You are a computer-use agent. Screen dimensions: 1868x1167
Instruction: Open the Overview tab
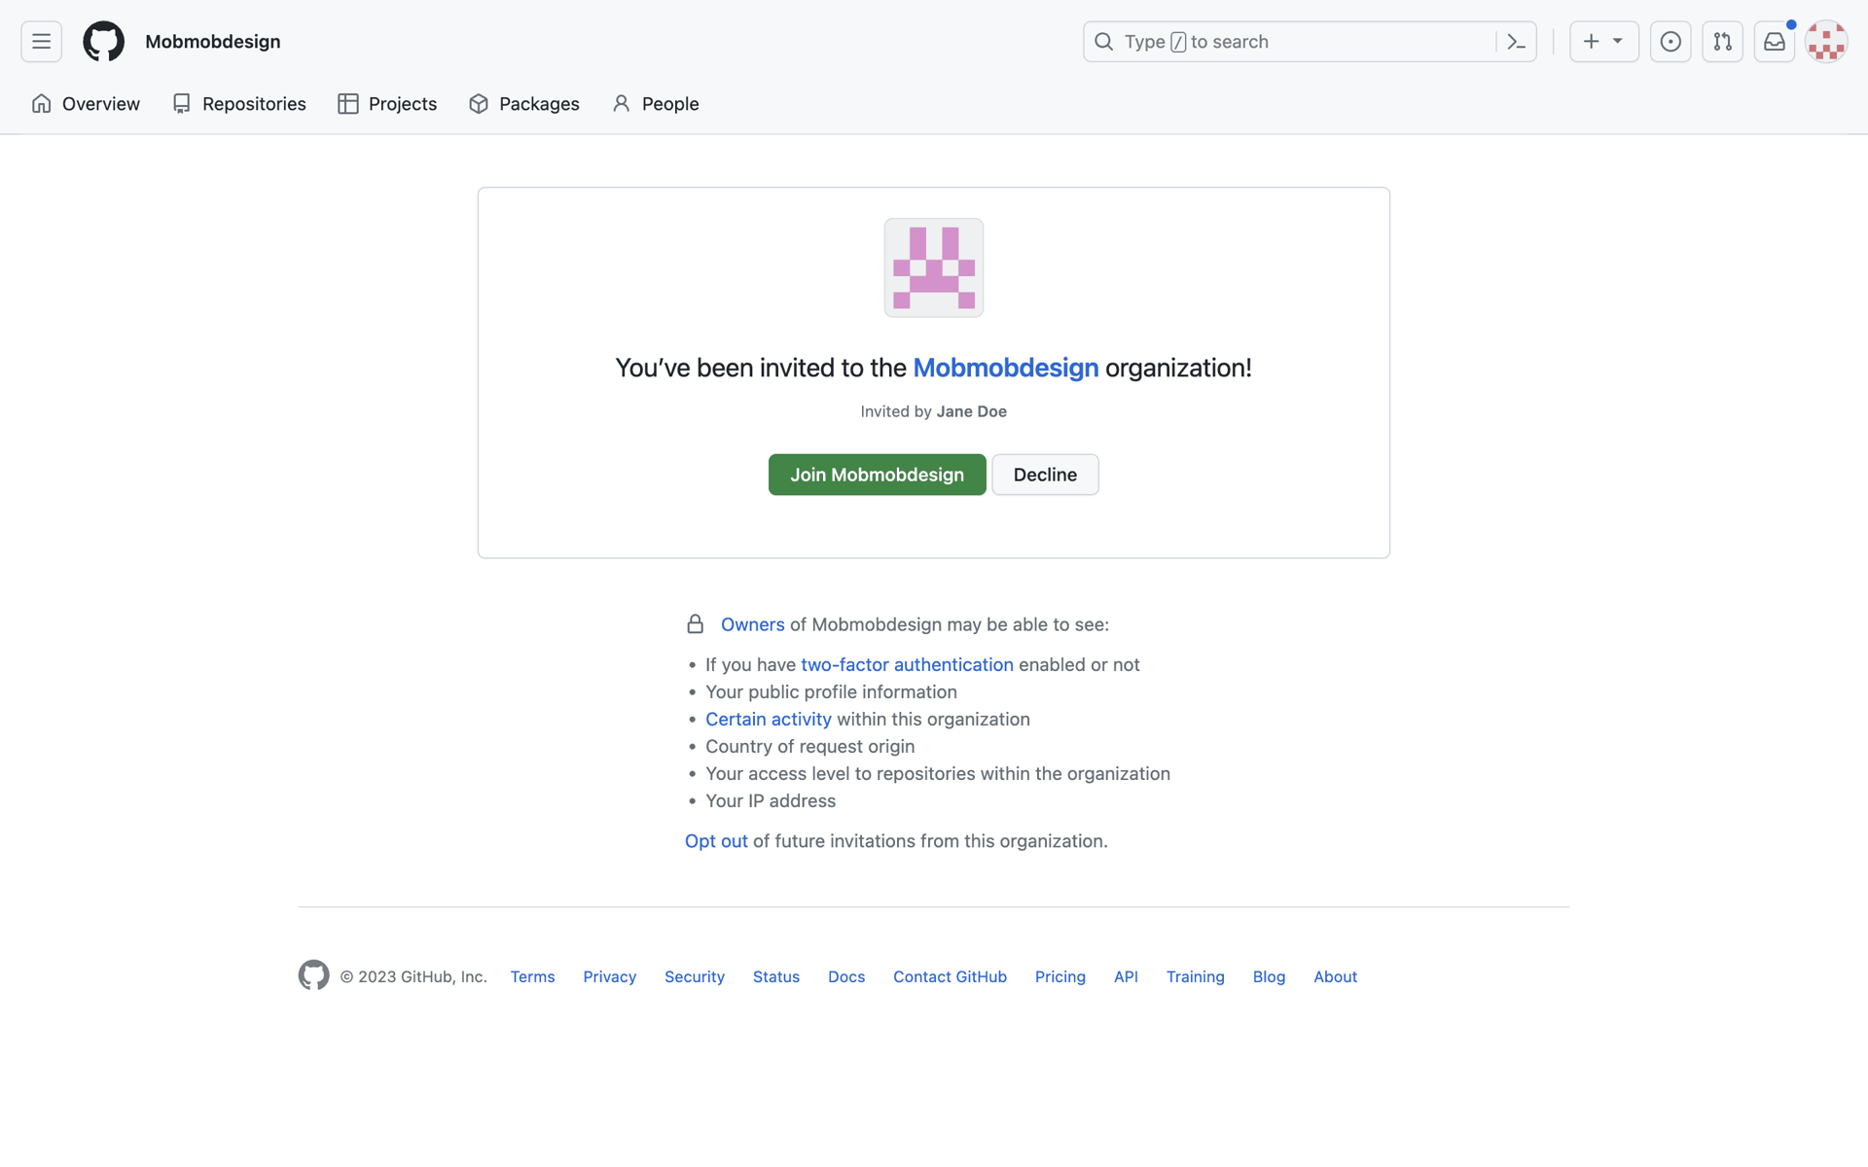click(86, 104)
